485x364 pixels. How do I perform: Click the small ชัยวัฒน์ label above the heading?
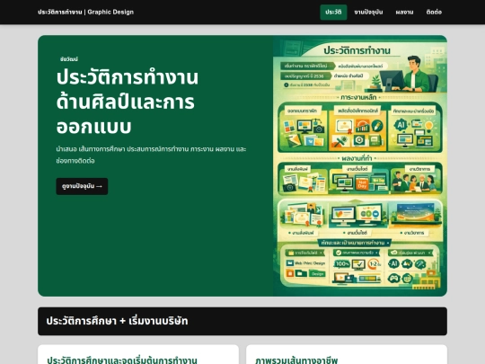click(69, 59)
